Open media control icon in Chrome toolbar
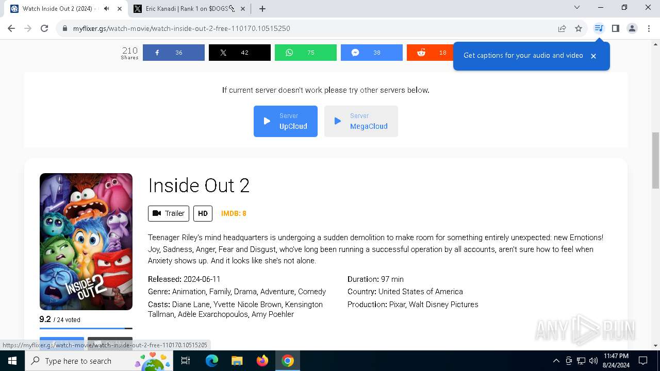Image resolution: width=660 pixels, height=371 pixels. click(x=599, y=28)
